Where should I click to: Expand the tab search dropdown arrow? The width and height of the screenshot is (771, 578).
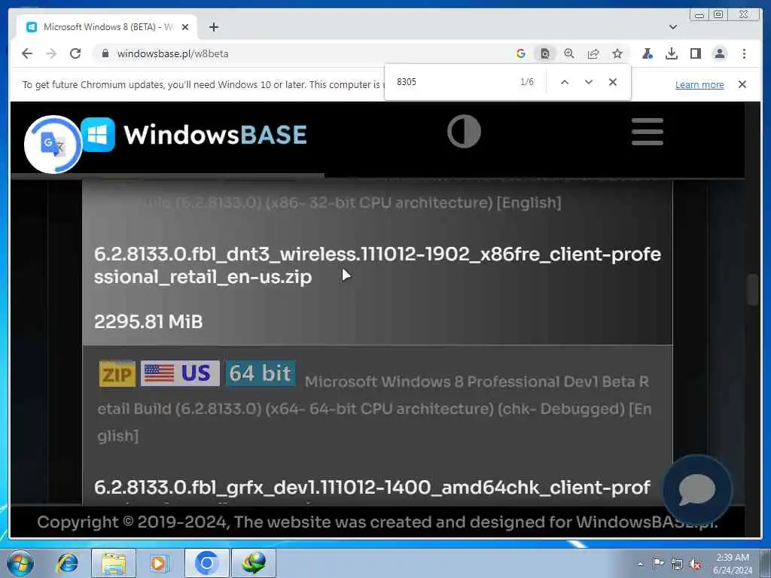point(673,27)
